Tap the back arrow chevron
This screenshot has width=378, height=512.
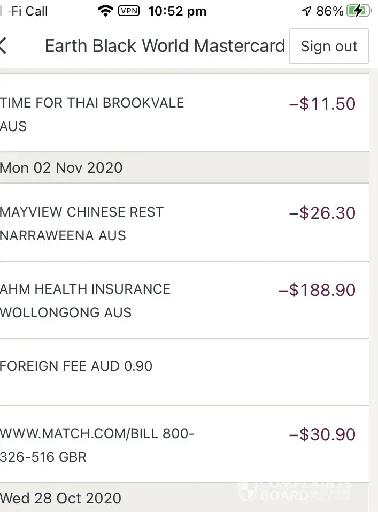pos(4,46)
